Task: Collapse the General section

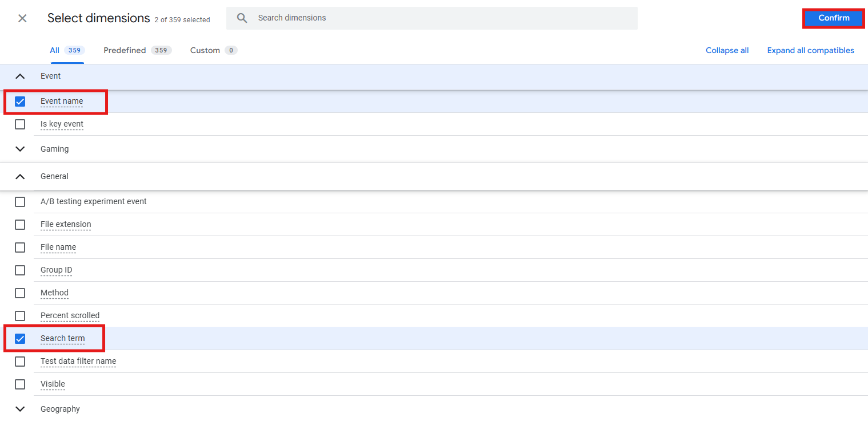Action: click(x=20, y=176)
